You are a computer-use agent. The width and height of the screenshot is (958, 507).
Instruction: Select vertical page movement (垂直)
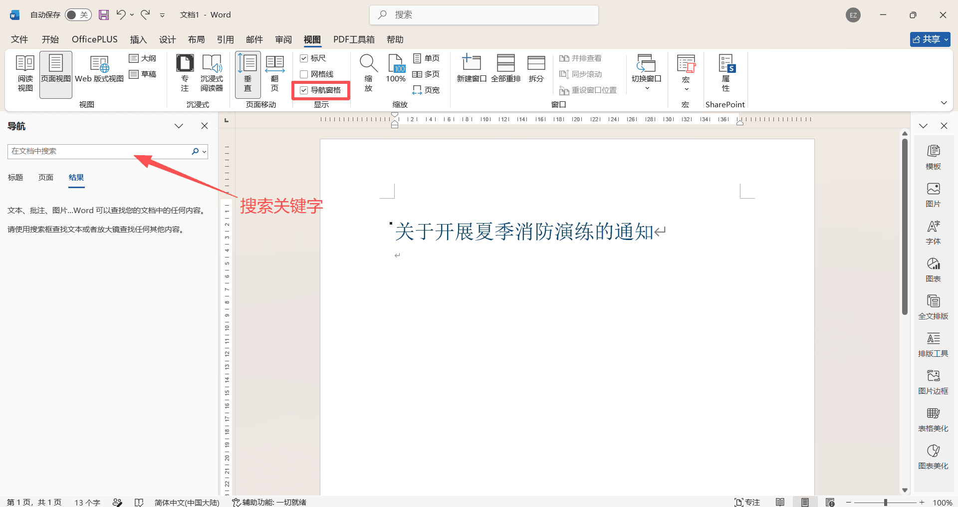247,74
